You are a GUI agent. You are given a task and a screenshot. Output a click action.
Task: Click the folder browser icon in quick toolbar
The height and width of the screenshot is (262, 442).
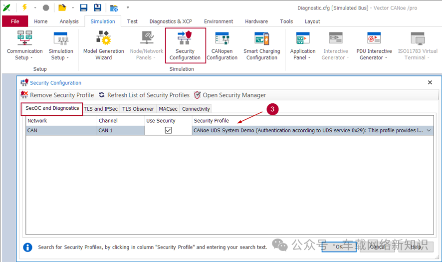(x=114, y=8)
